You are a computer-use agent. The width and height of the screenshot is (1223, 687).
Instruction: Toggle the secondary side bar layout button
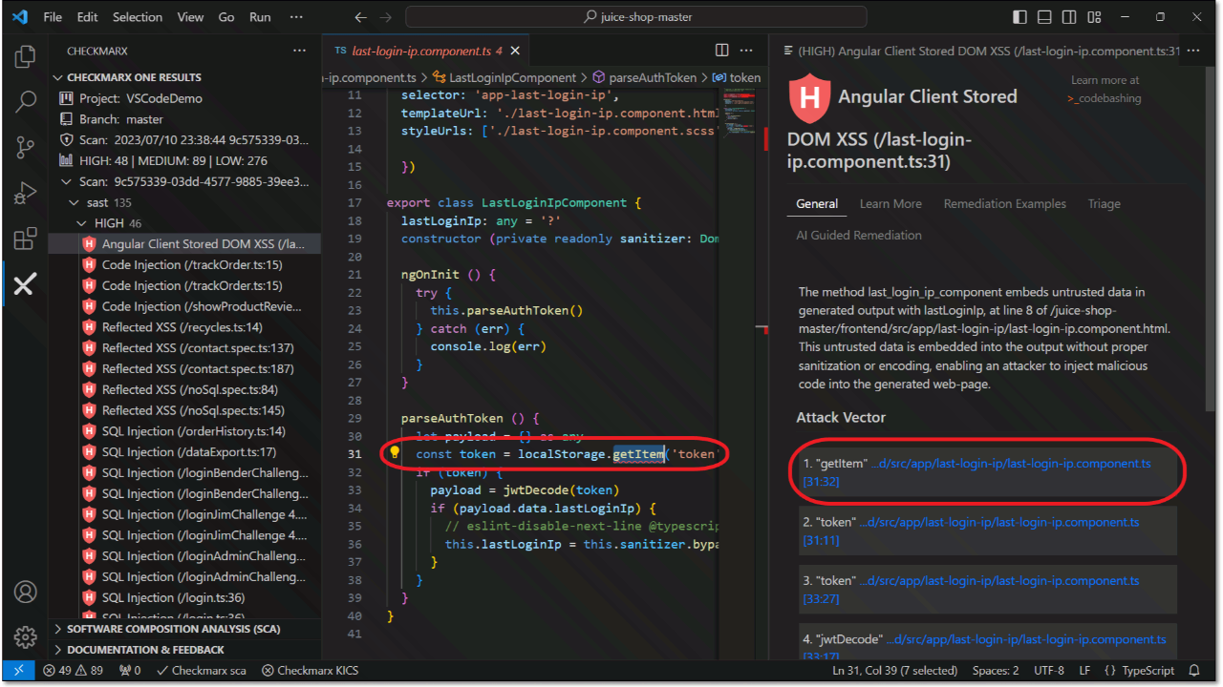(x=1068, y=17)
